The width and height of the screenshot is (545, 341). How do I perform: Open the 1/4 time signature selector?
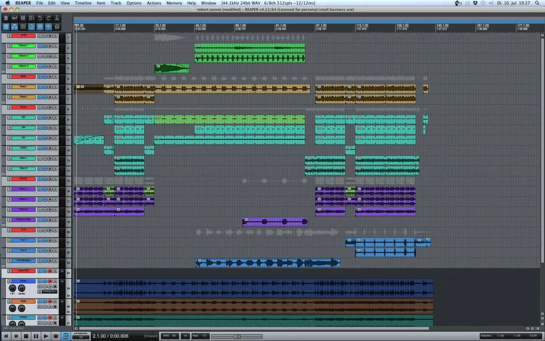[x=185, y=336]
